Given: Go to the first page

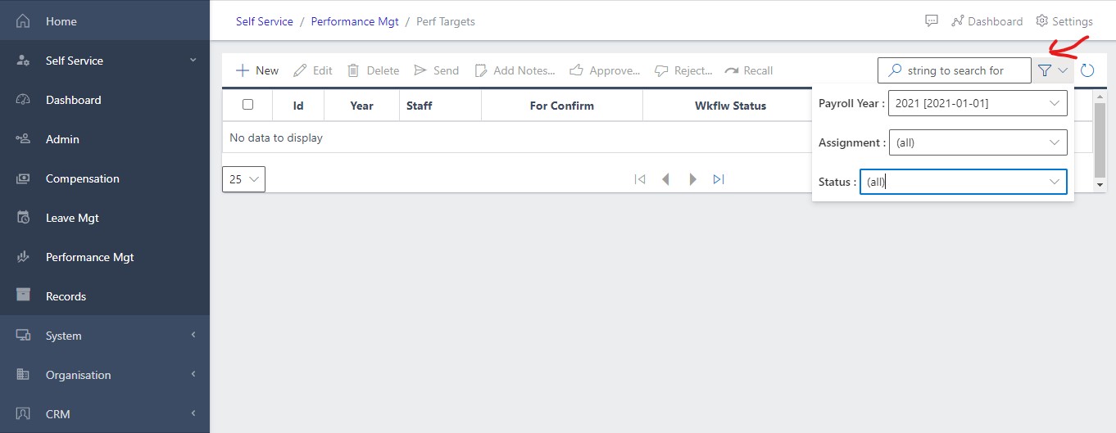Looking at the screenshot, I should point(640,179).
